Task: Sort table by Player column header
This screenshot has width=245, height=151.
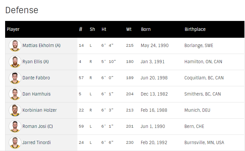Action: [x=13, y=29]
